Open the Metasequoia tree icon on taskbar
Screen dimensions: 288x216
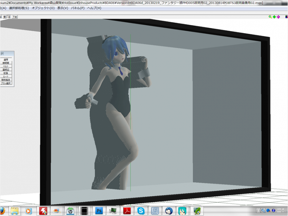point(197,211)
